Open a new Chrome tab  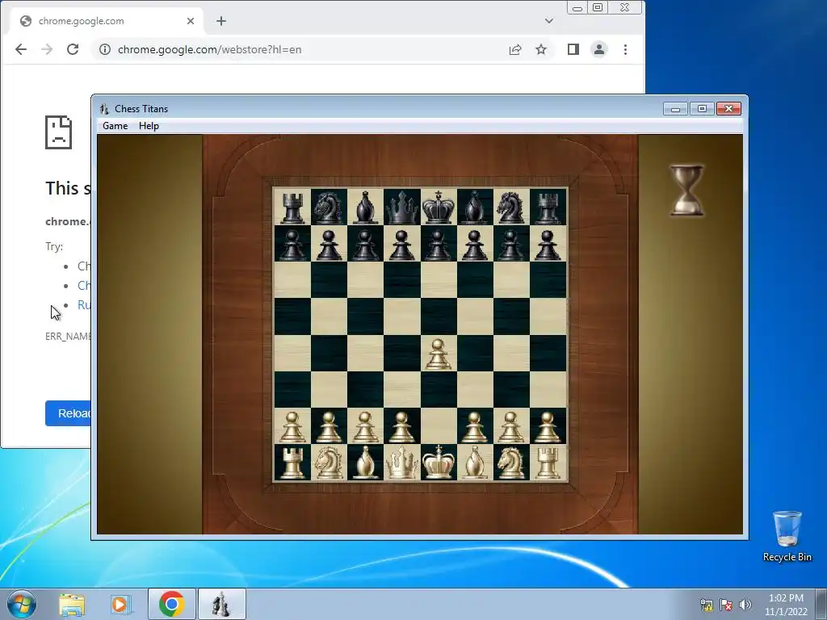[x=221, y=21]
